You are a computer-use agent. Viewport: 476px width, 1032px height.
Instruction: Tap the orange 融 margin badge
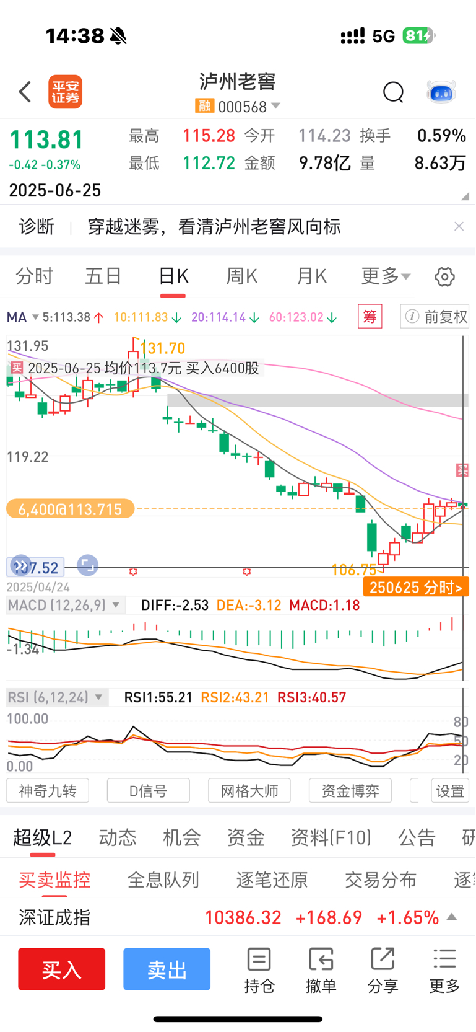[204, 107]
